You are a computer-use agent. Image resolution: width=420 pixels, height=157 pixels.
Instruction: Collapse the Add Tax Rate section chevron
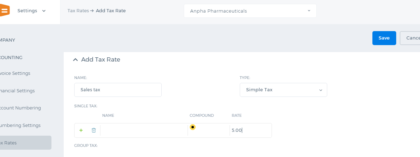point(75,60)
